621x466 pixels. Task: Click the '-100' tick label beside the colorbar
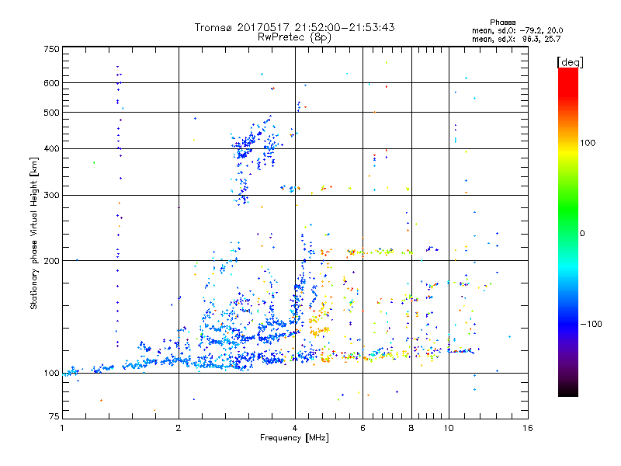pyautogui.click(x=591, y=324)
